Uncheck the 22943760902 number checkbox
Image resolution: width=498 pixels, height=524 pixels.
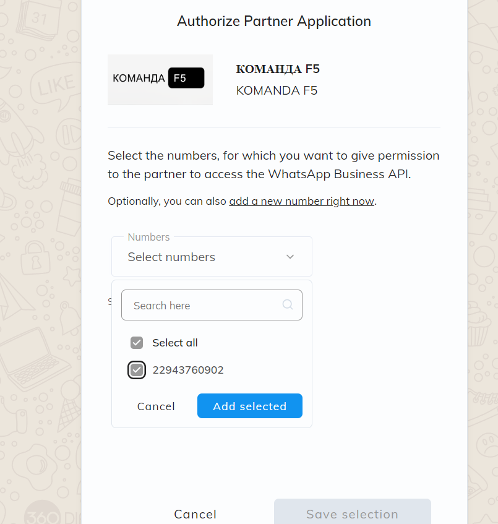[x=137, y=370]
